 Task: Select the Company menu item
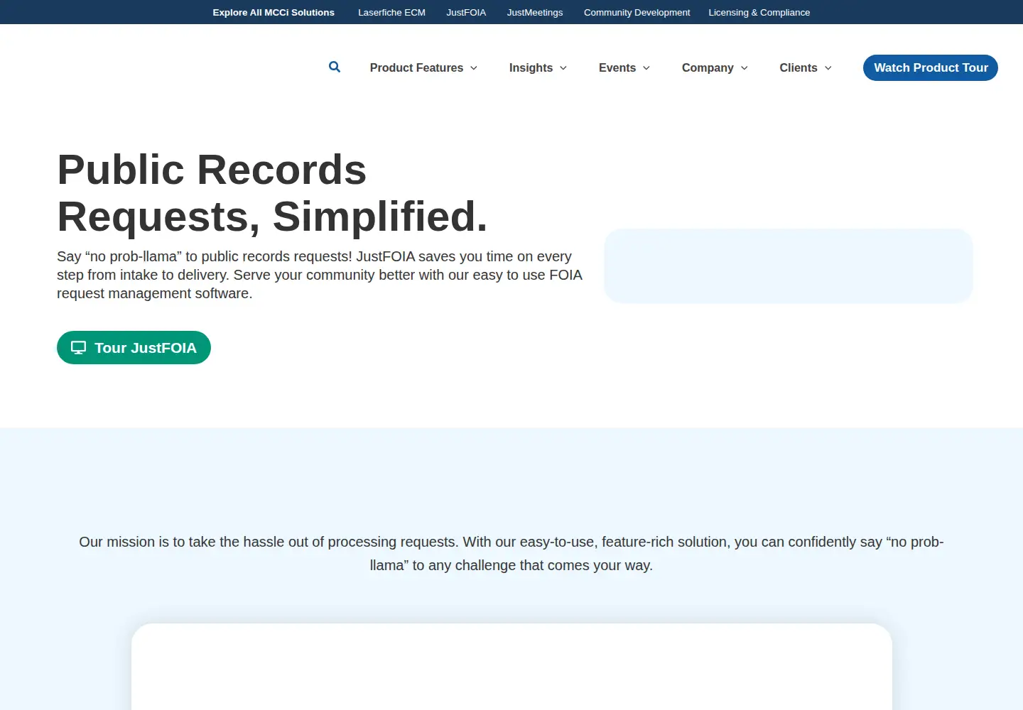pyautogui.click(x=708, y=67)
